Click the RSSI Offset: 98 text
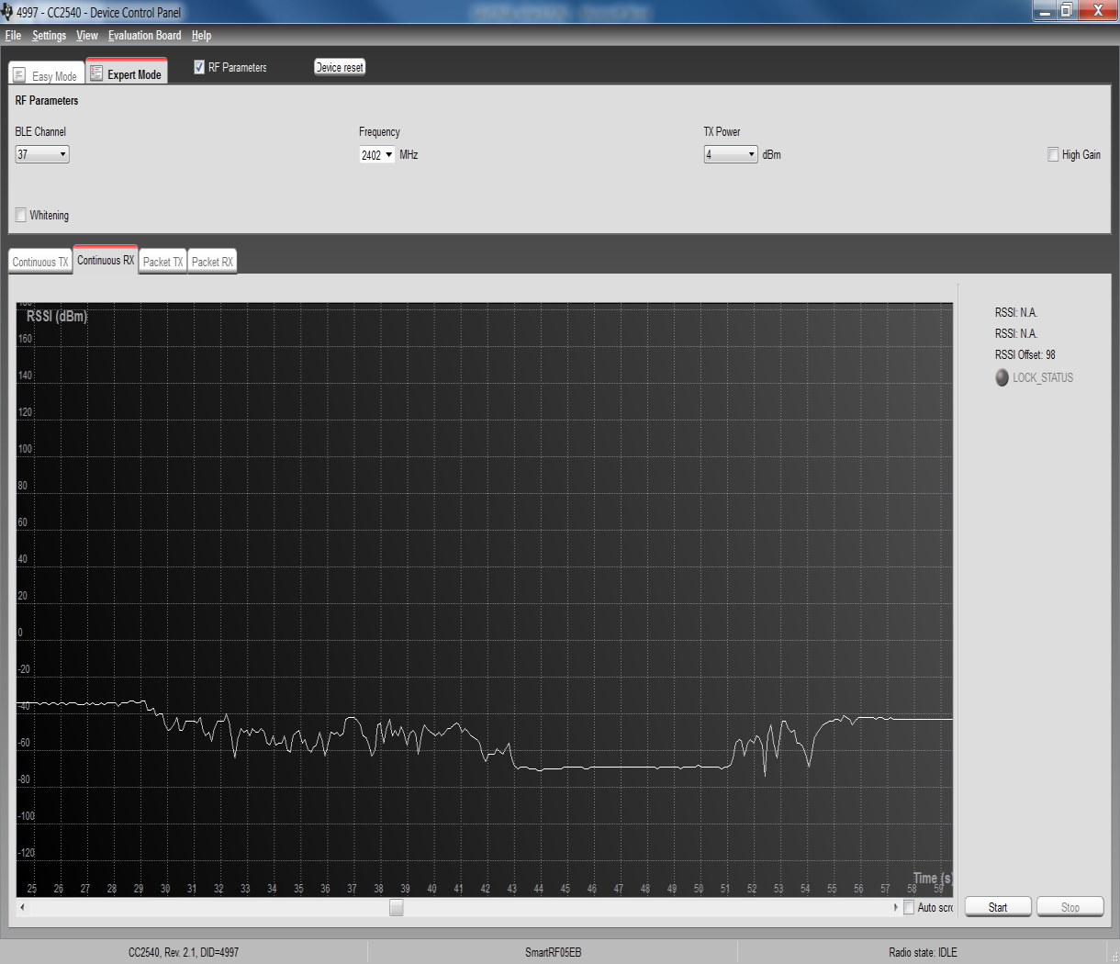1120x964 pixels. [x=1025, y=354]
